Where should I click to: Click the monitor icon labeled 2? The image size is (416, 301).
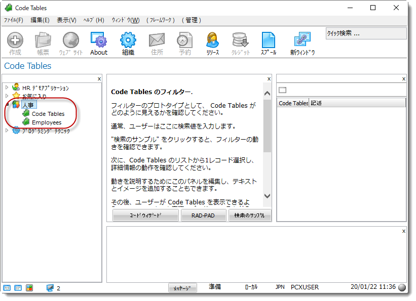click(x=50, y=288)
